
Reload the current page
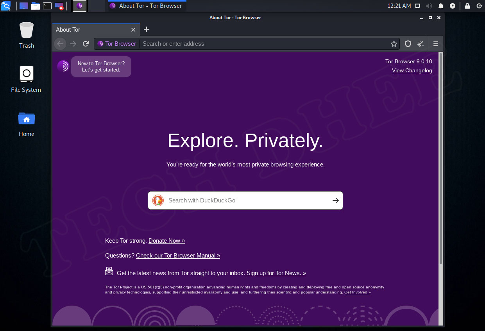[x=86, y=44]
